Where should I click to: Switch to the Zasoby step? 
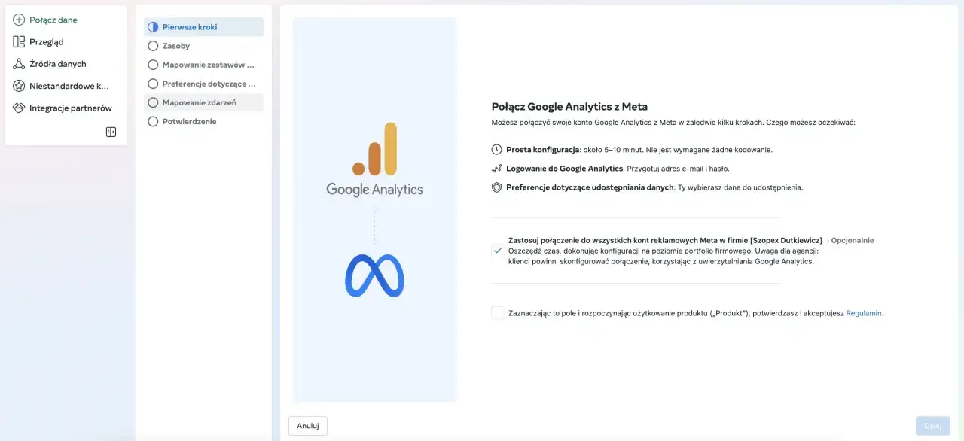click(152, 45)
